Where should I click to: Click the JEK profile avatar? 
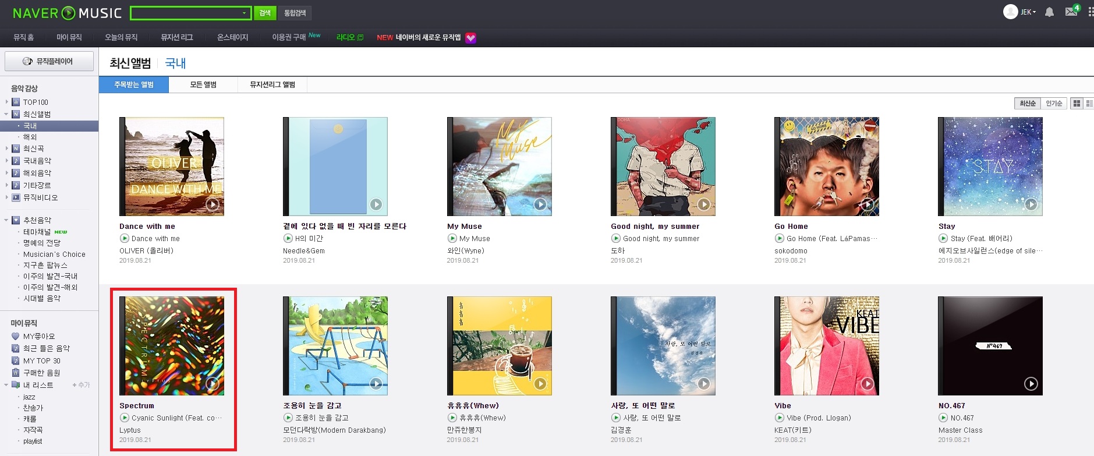point(1010,12)
